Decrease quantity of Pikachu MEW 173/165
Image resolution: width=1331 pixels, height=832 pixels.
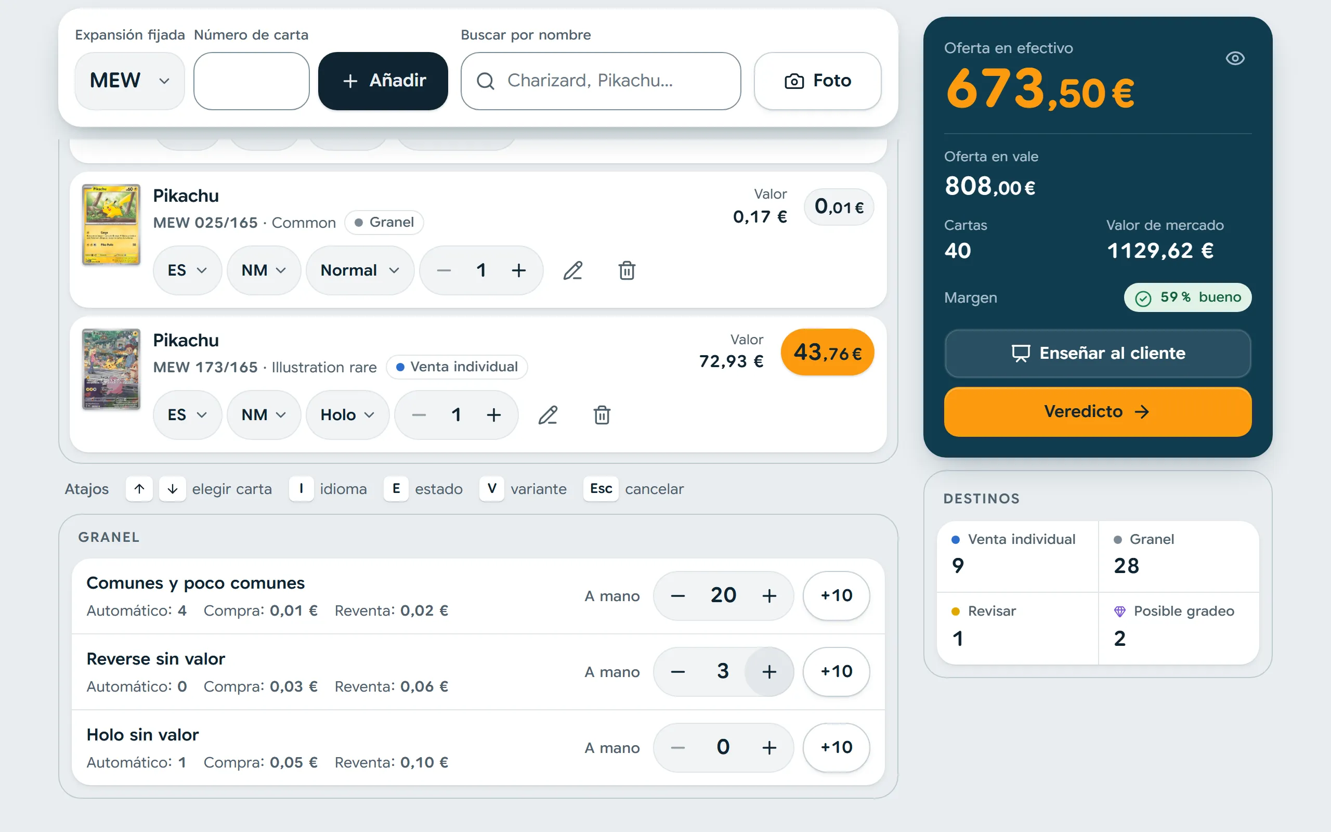tap(419, 415)
